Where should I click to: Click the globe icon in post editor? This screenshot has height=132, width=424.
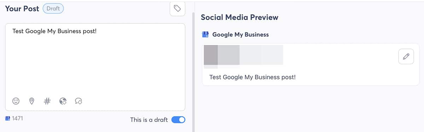click(63, 101)
